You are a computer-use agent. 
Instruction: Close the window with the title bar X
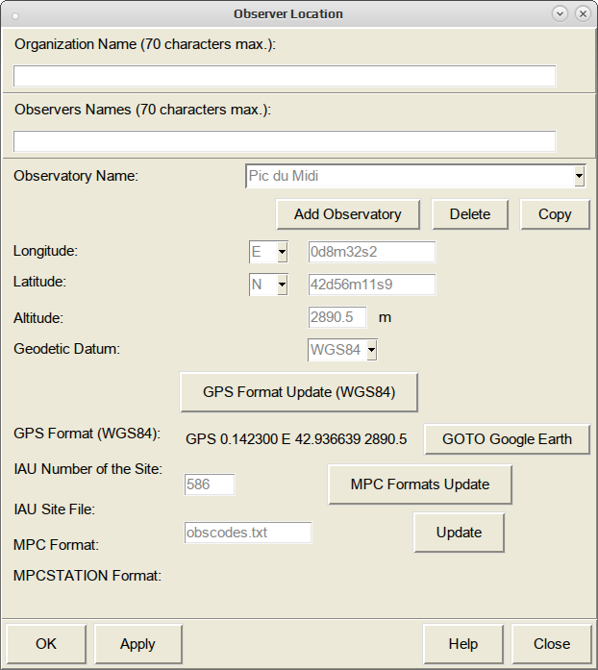coord(583,13)
